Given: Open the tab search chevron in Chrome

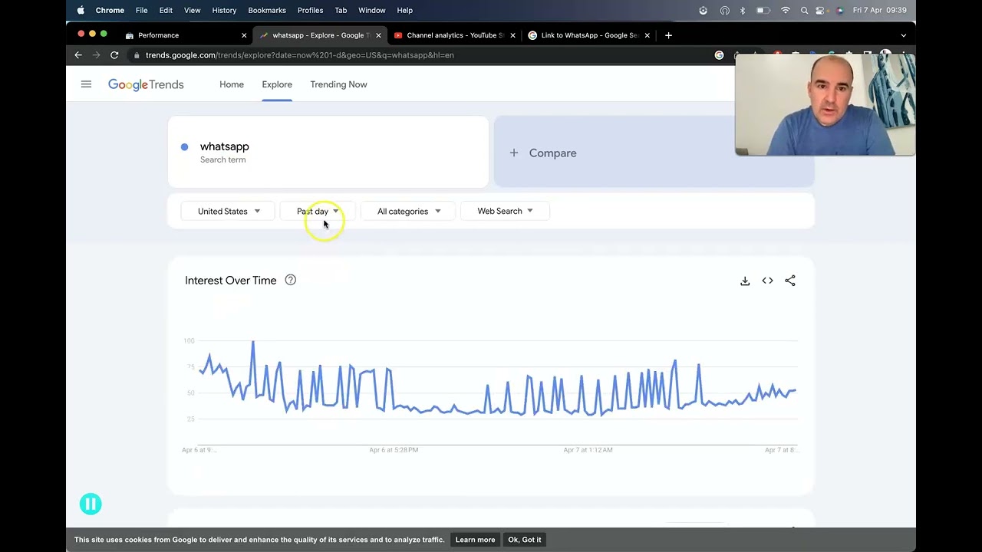Looking at the screenshot, I should pyautogui.click(x=903, y=35).
